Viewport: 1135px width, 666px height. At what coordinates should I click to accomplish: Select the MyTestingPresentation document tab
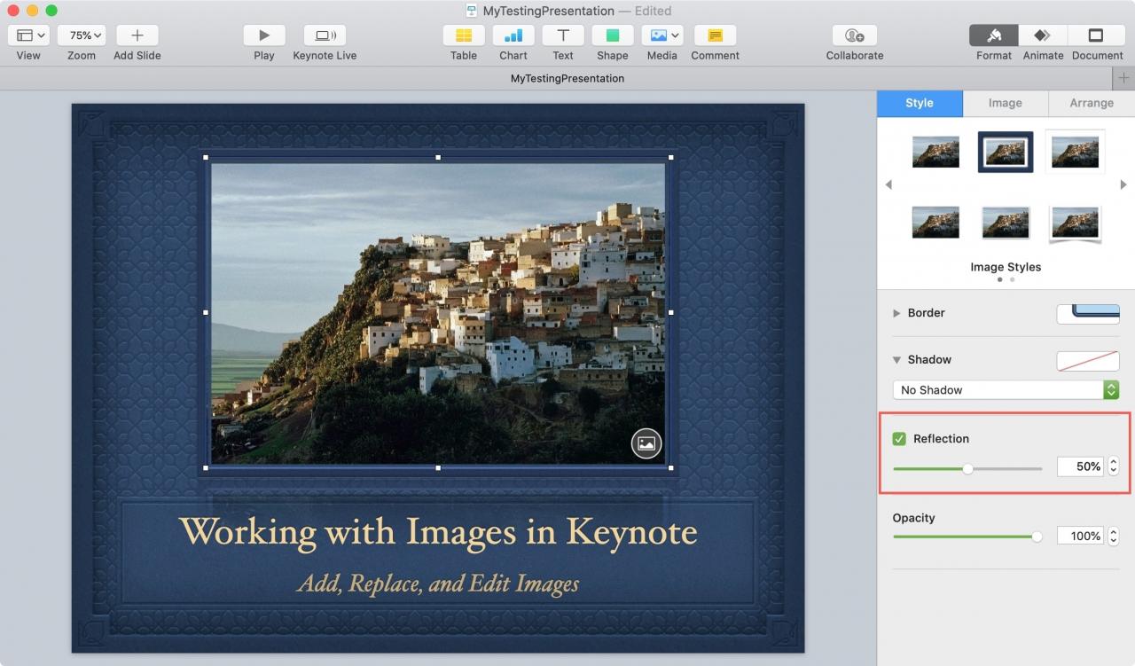pyautogui.click(x=567, y=78)
